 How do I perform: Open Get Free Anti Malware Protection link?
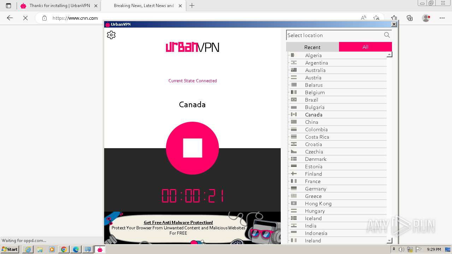(x=178, y=223)
